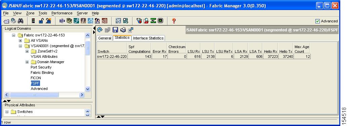Expand the Domain Manager tree node
This screenshot has width=347, height=126.
coord(27,62)
